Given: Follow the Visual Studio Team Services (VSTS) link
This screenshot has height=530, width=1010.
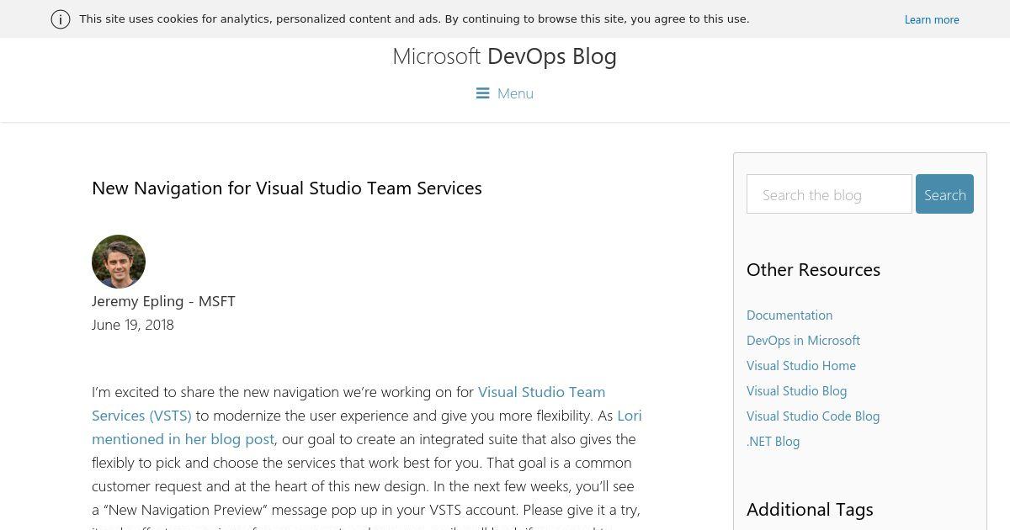Looking at the screenshot, I should click(348, 404).
